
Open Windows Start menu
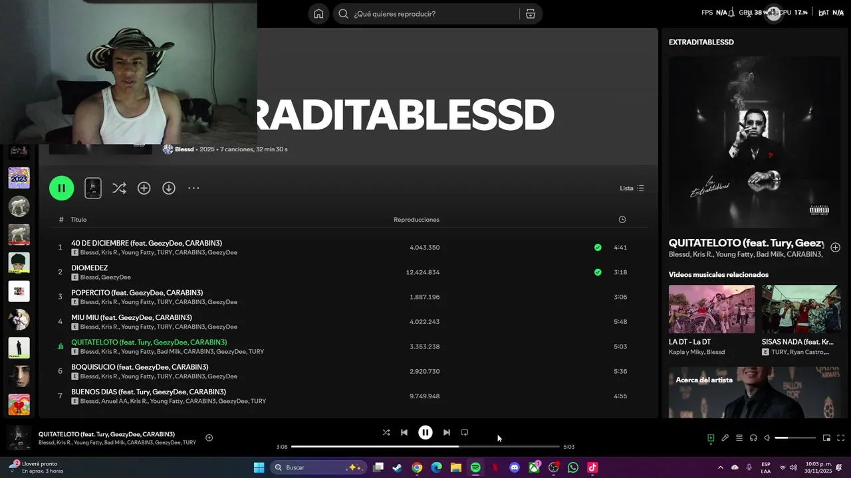point(259,467)
